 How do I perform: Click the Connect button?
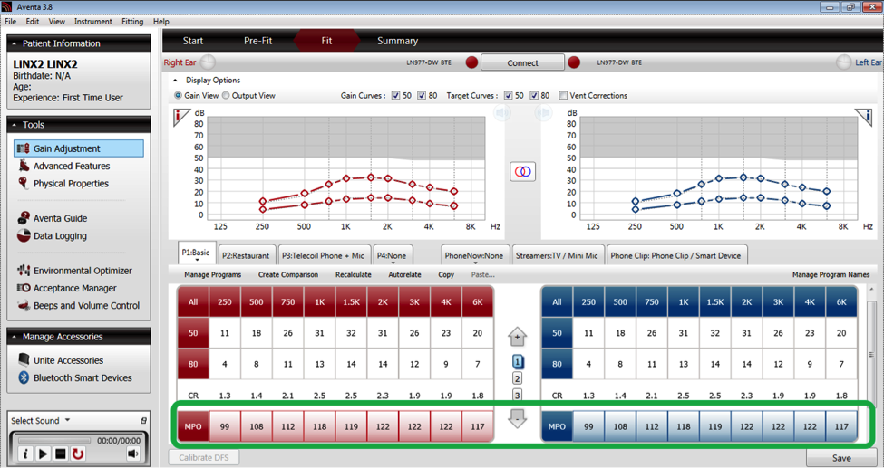tap(522, 62)
